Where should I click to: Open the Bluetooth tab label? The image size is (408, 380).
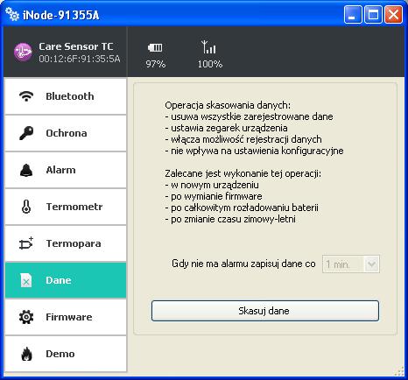pos(66,96)
